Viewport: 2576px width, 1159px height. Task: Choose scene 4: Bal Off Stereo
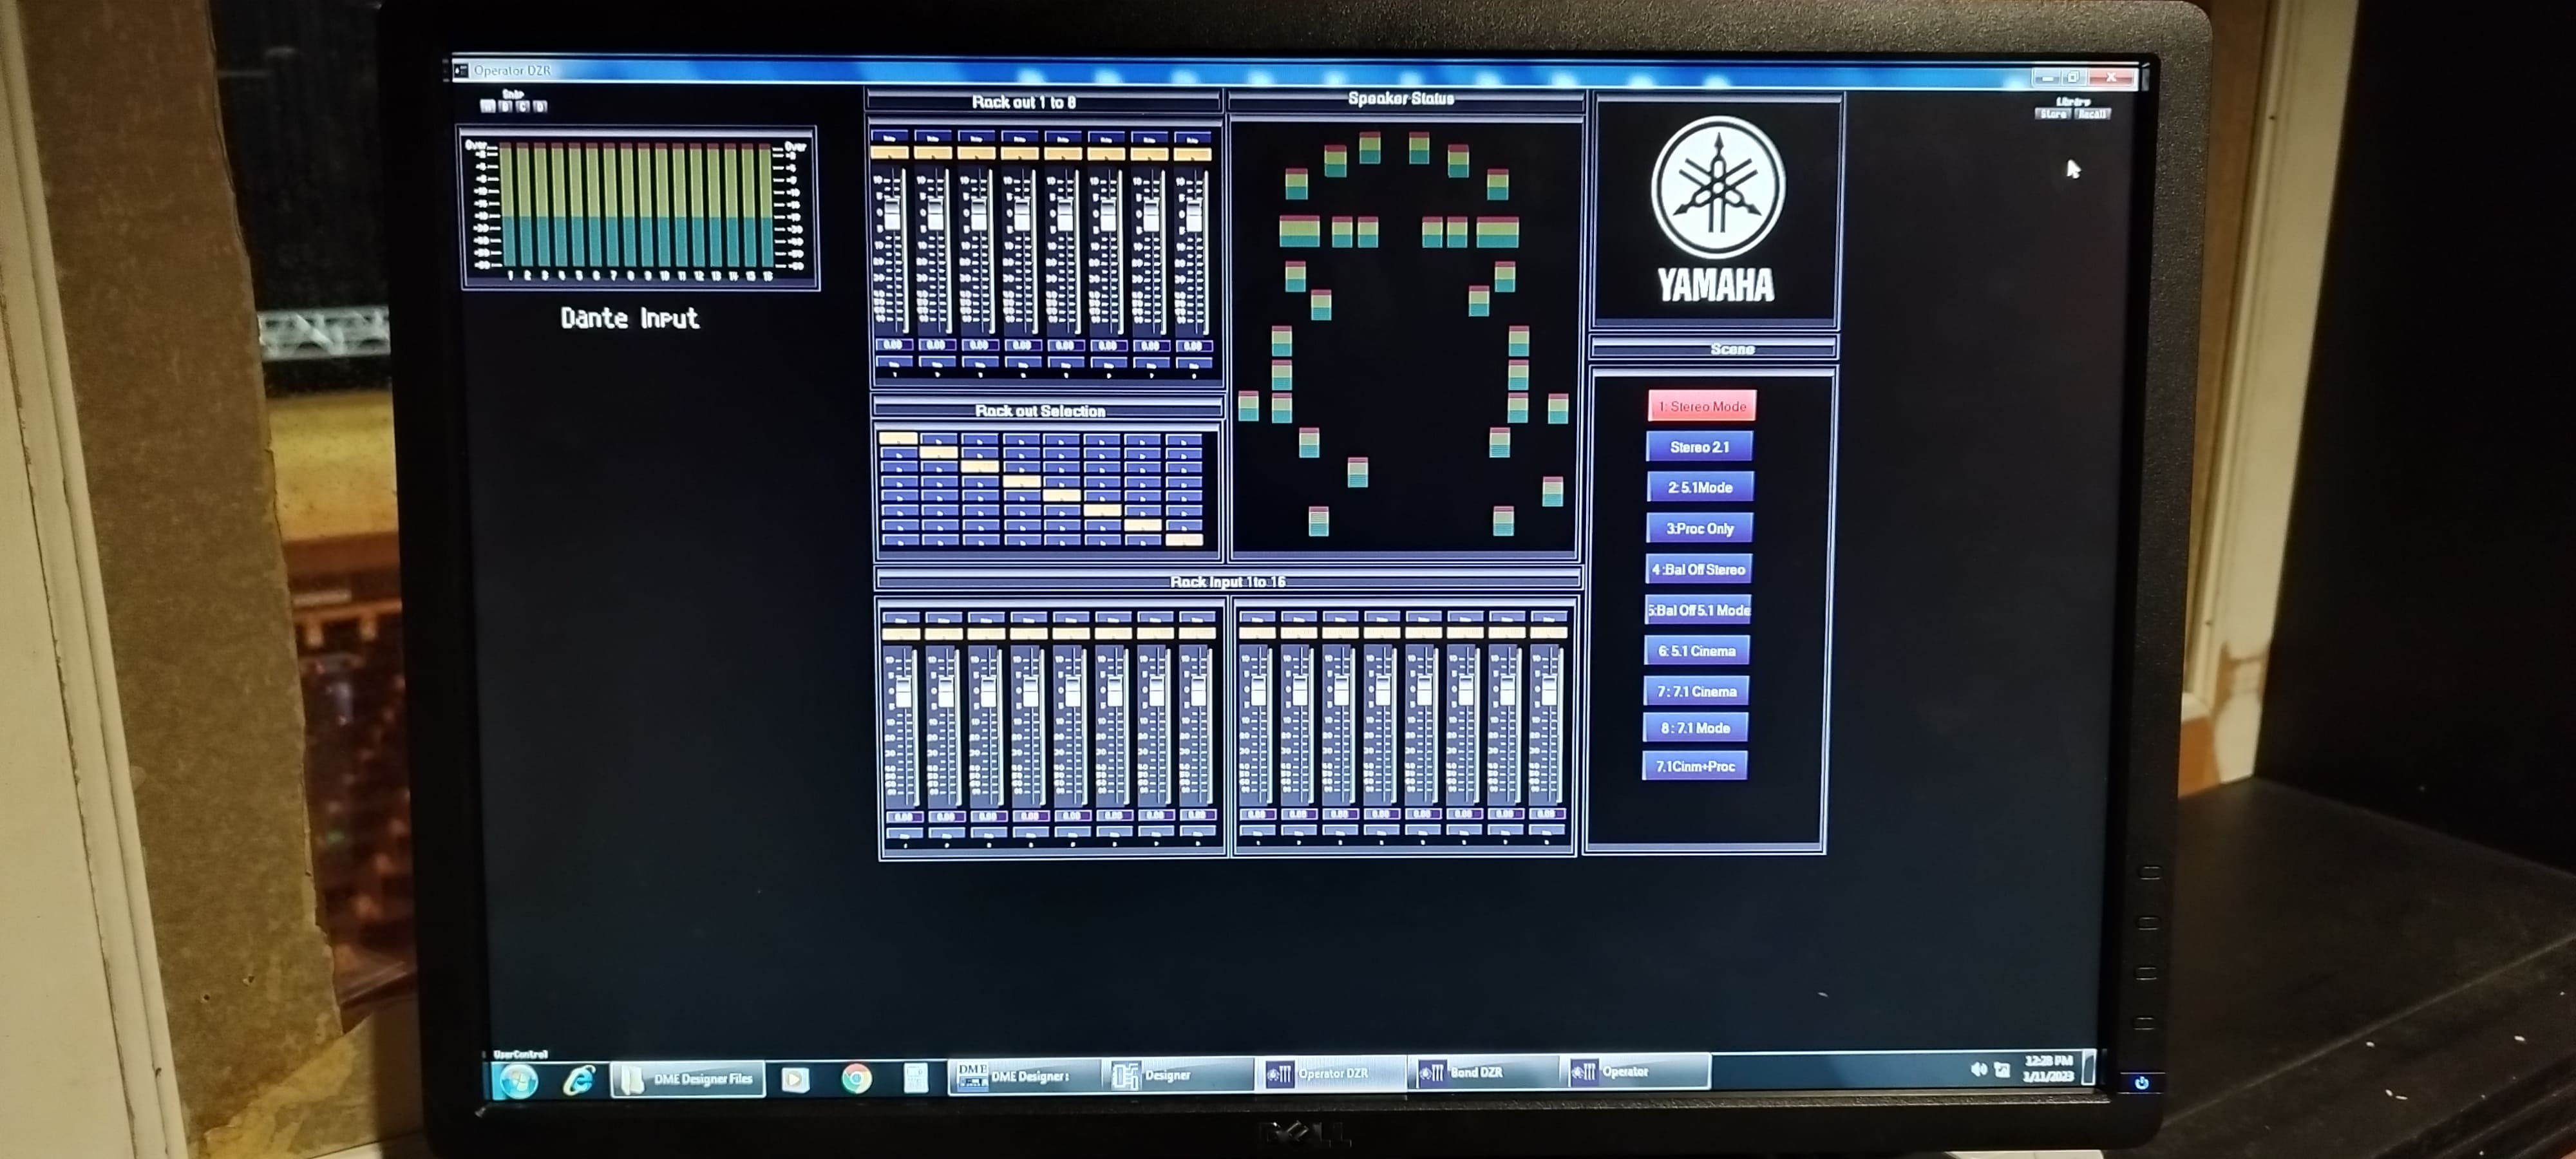(1698, 569)
